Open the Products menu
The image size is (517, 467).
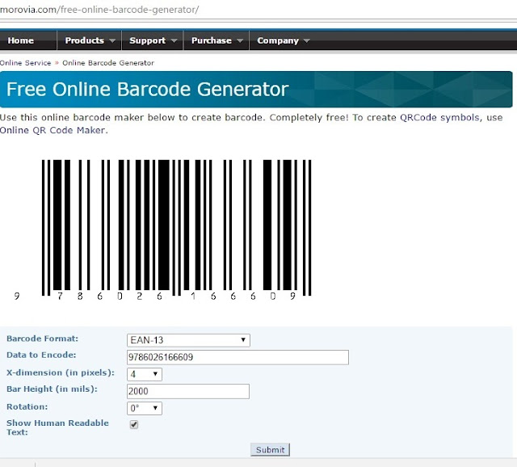[x=90, y=40]
